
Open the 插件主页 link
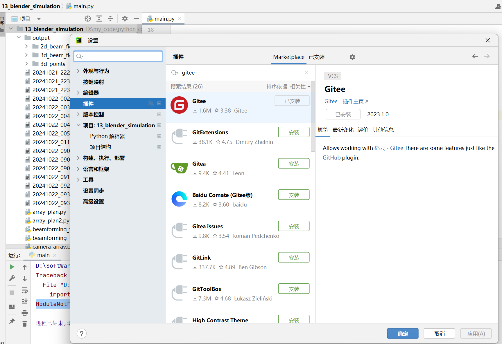pos(355,102)
